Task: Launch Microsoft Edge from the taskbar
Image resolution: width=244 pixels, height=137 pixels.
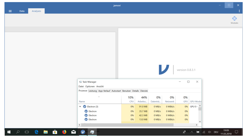Action: pos(37,132)
